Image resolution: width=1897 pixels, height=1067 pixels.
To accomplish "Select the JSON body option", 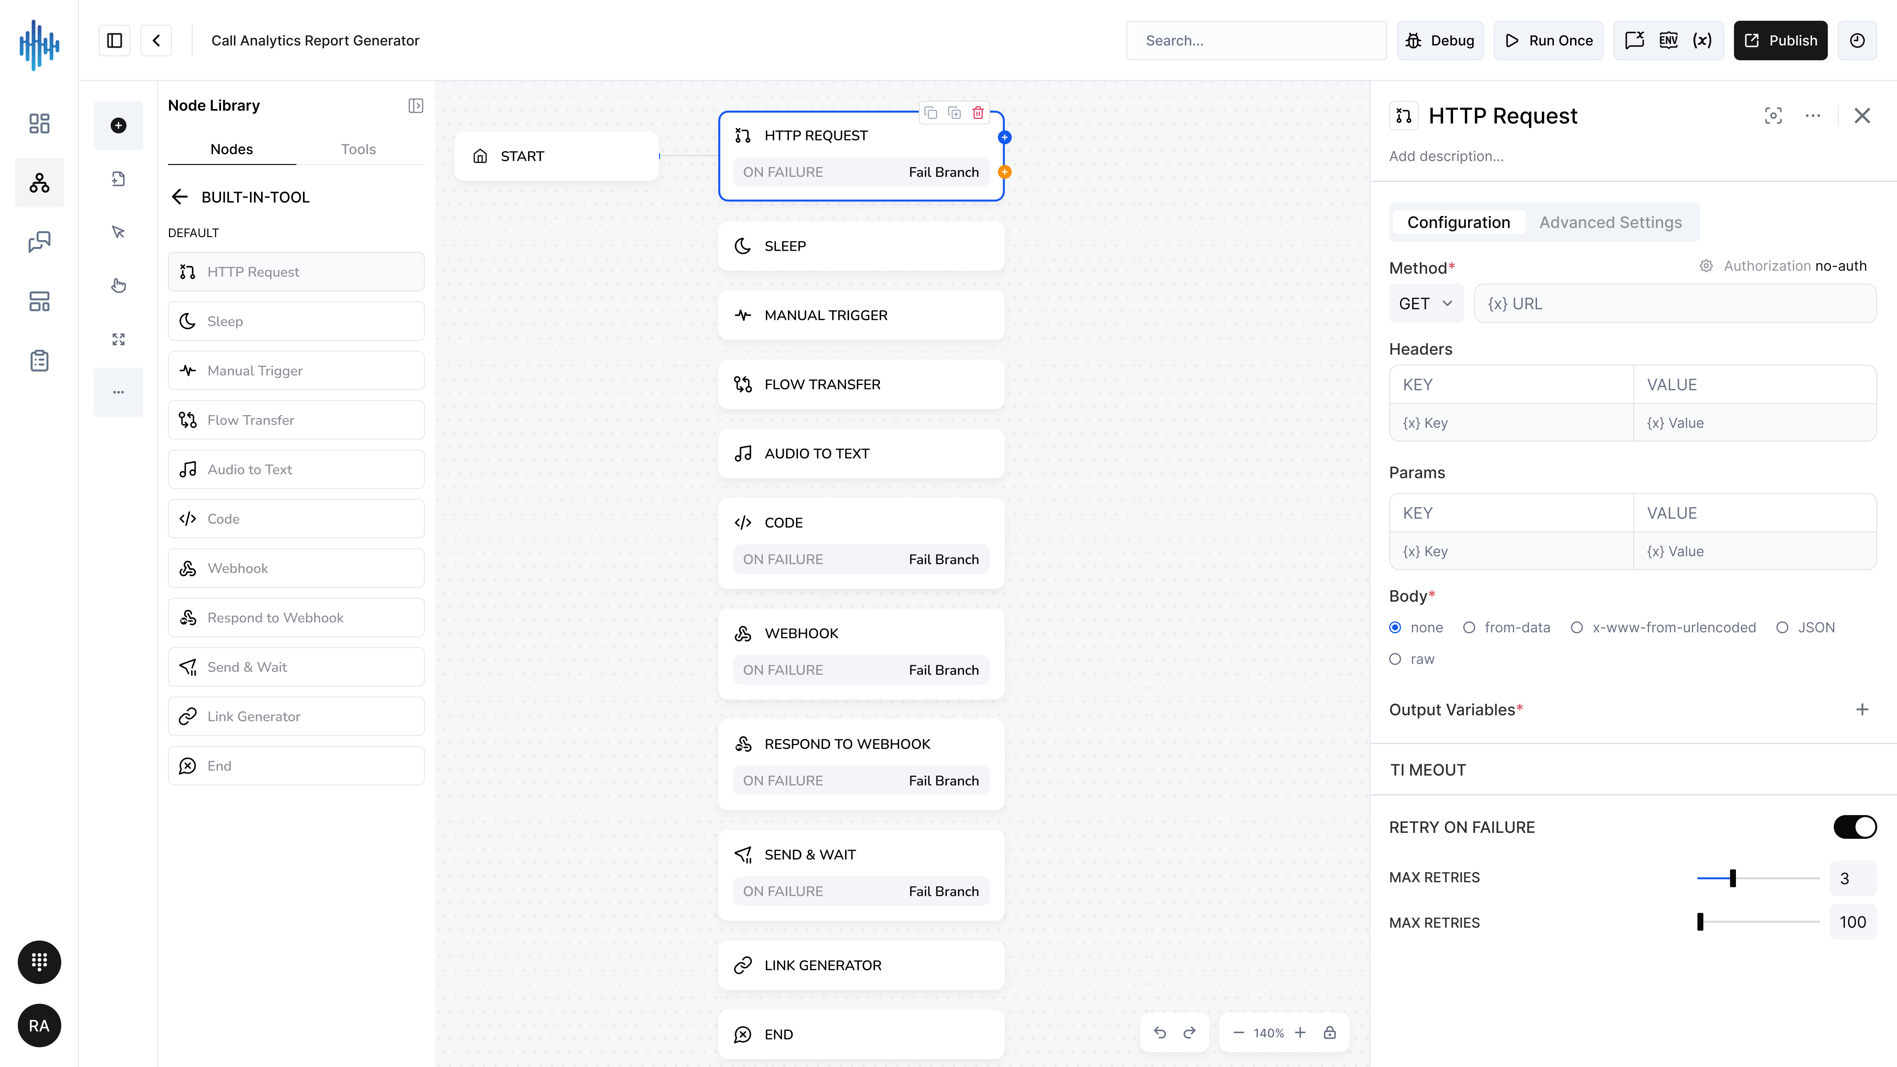I will pyautogui.click(x=1782, y=627).
